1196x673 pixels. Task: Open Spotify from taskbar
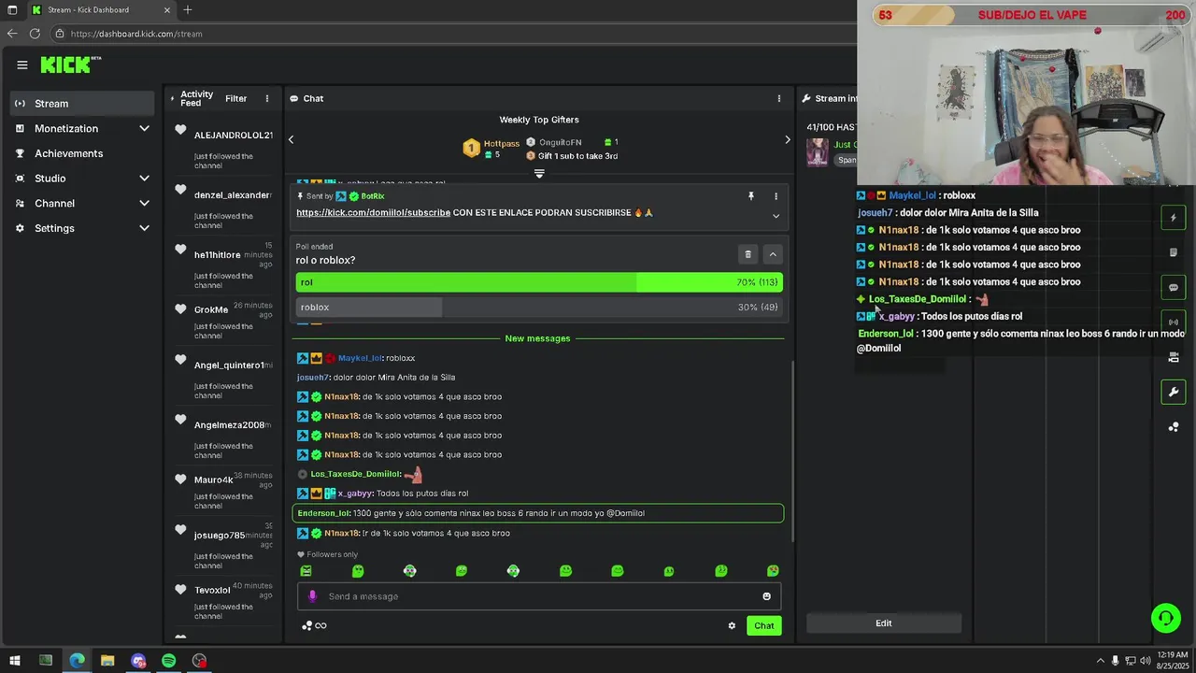168,661
